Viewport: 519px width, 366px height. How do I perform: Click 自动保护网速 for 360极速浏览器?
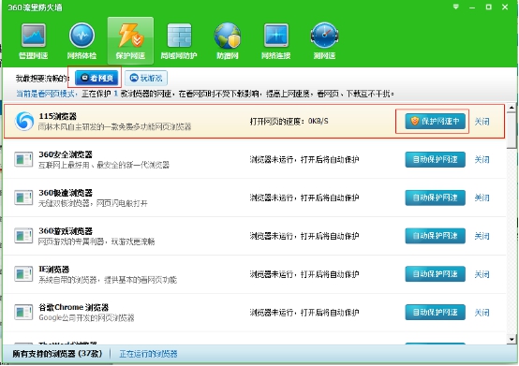click(436, 198)
